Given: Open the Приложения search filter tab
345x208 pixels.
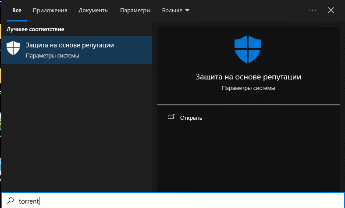Looking at the screenshot, I should 52,10.
